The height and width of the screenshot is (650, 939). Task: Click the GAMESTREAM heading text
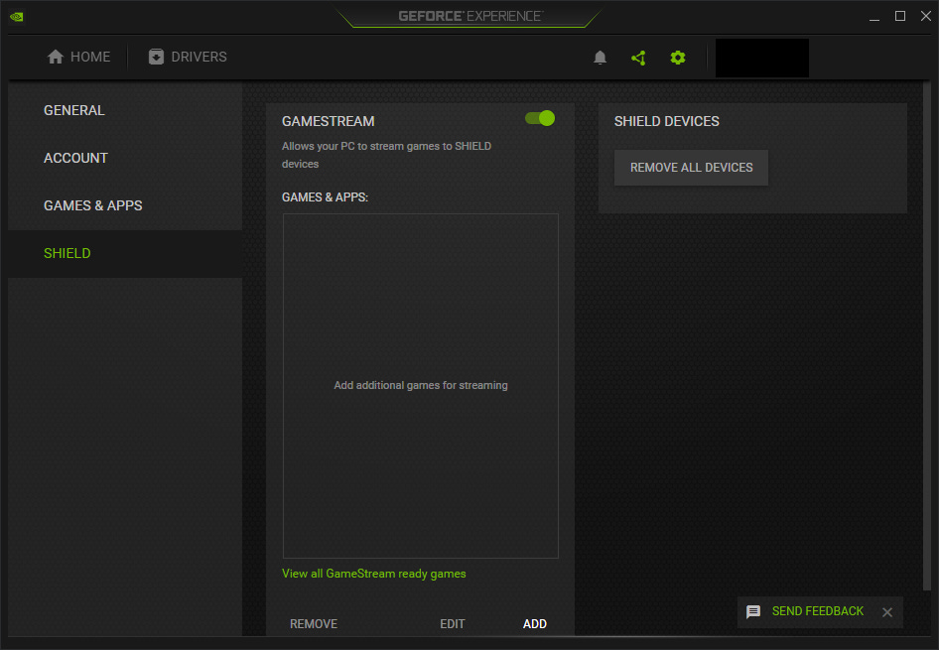[329, 121]
